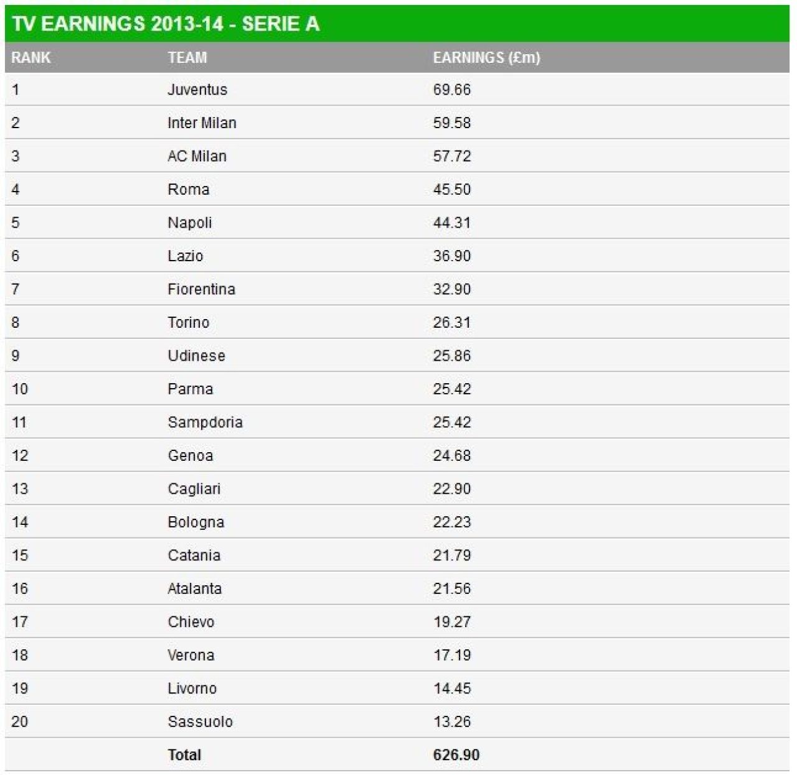Screen dimensions: 797x775
Task: Click Parma's earnings value 25.42
Action: pos(452,389)
